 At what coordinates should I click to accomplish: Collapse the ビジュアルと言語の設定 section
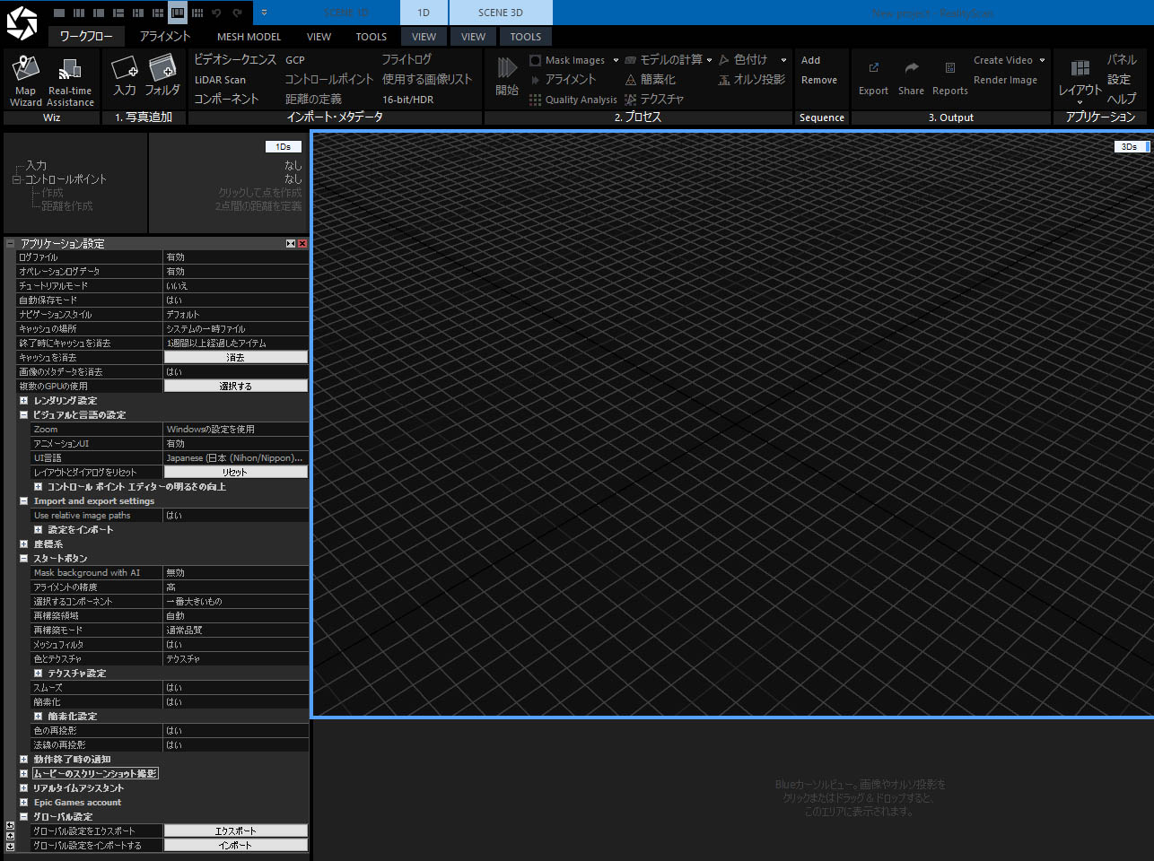coord(24,415)
